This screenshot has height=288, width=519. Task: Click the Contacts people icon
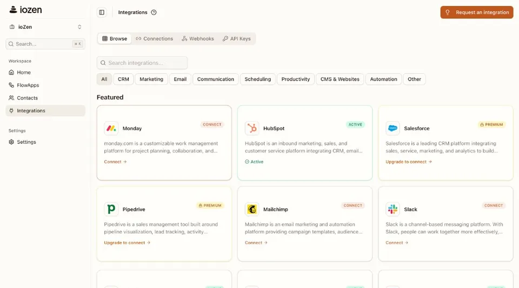(11, 98)
